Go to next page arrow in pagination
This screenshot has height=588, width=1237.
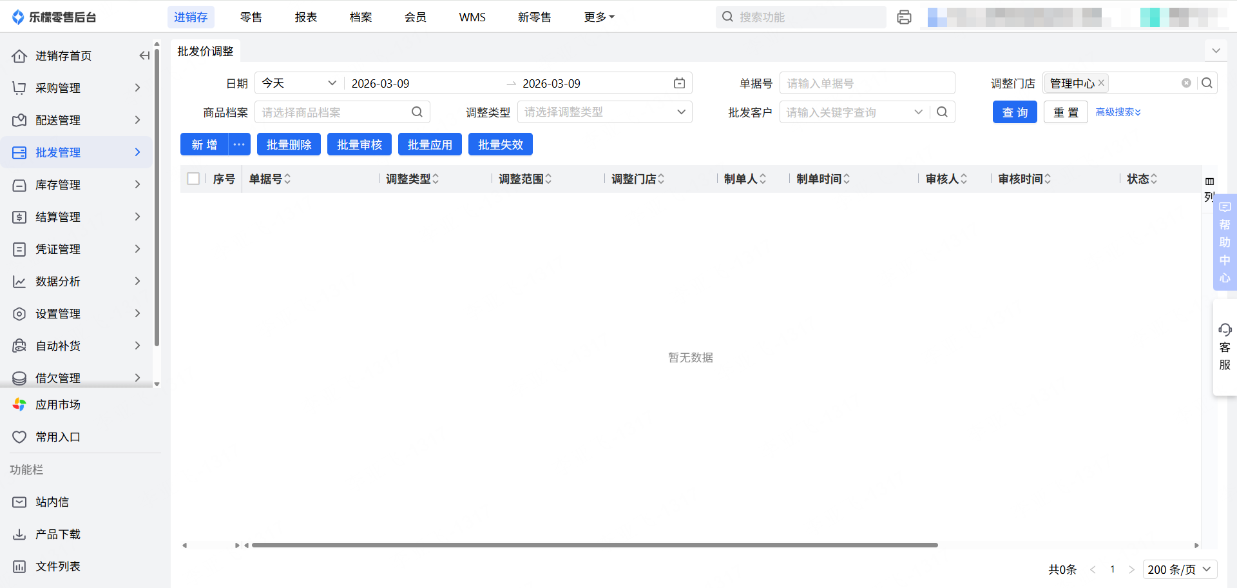click(x=1131, y=569)
